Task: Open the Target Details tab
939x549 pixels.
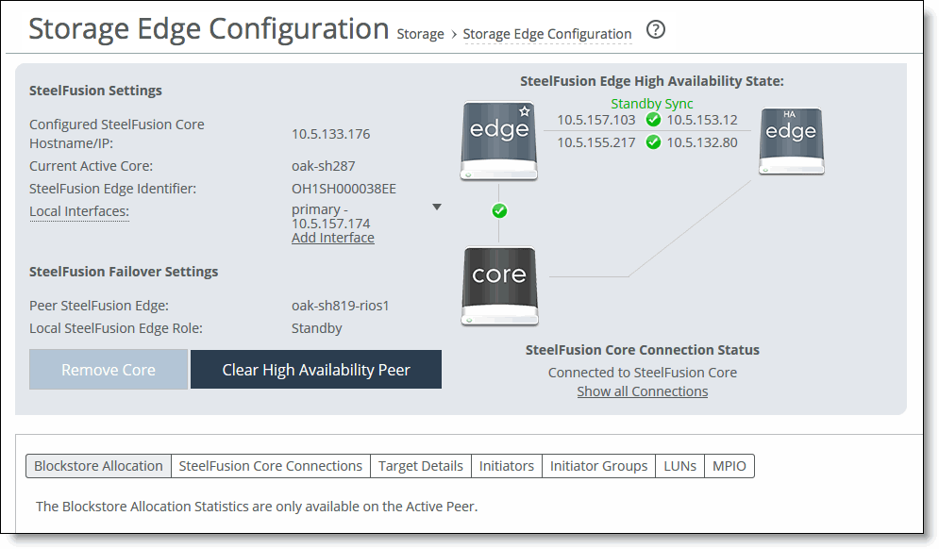Action: pyautogui.click(x=420, y=465)
